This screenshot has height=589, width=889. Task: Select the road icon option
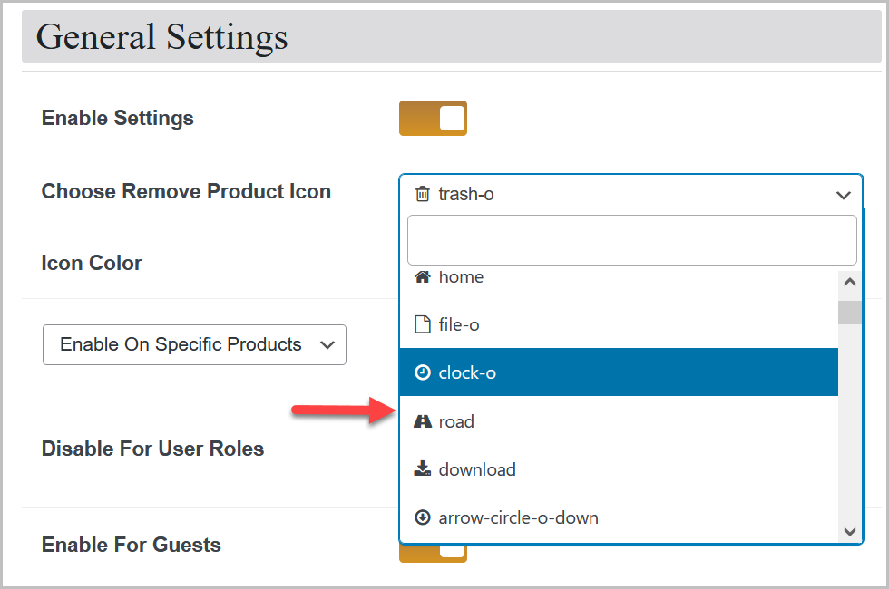(456, 420)
